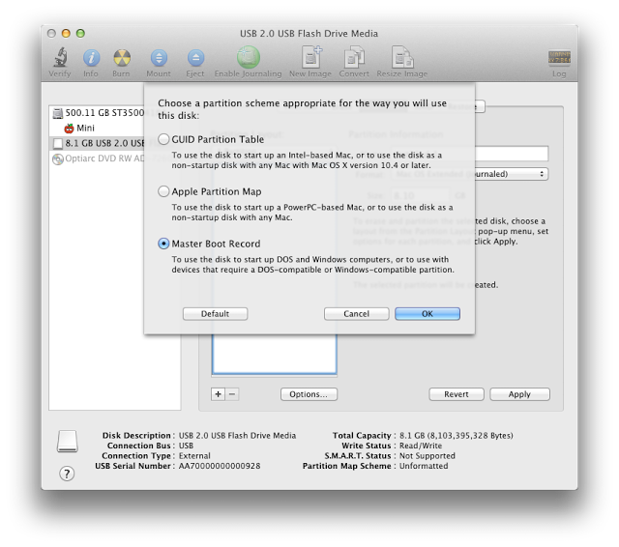Select the 500.11 GB ST3500 disk
The image size is (619, 547).
click(x=99, y=113)
